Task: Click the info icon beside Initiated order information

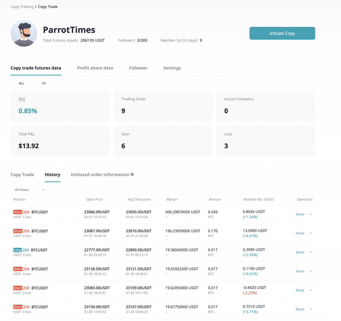Action: (x=132, y=174)
